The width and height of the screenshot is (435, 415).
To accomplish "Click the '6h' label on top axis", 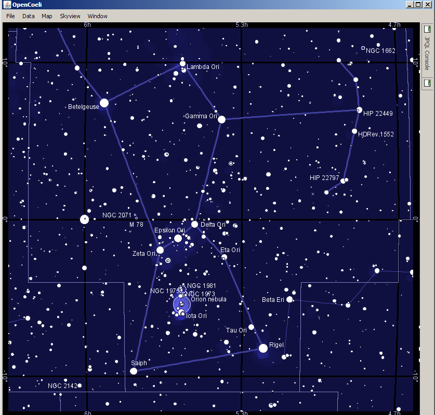I will click(x=87, y=24).
